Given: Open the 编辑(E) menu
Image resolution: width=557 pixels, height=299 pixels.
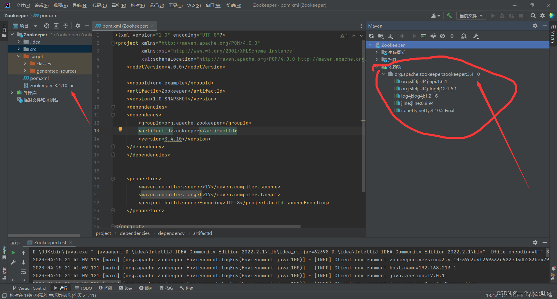Looking at the screenshot, I should [x=41, y=5].
